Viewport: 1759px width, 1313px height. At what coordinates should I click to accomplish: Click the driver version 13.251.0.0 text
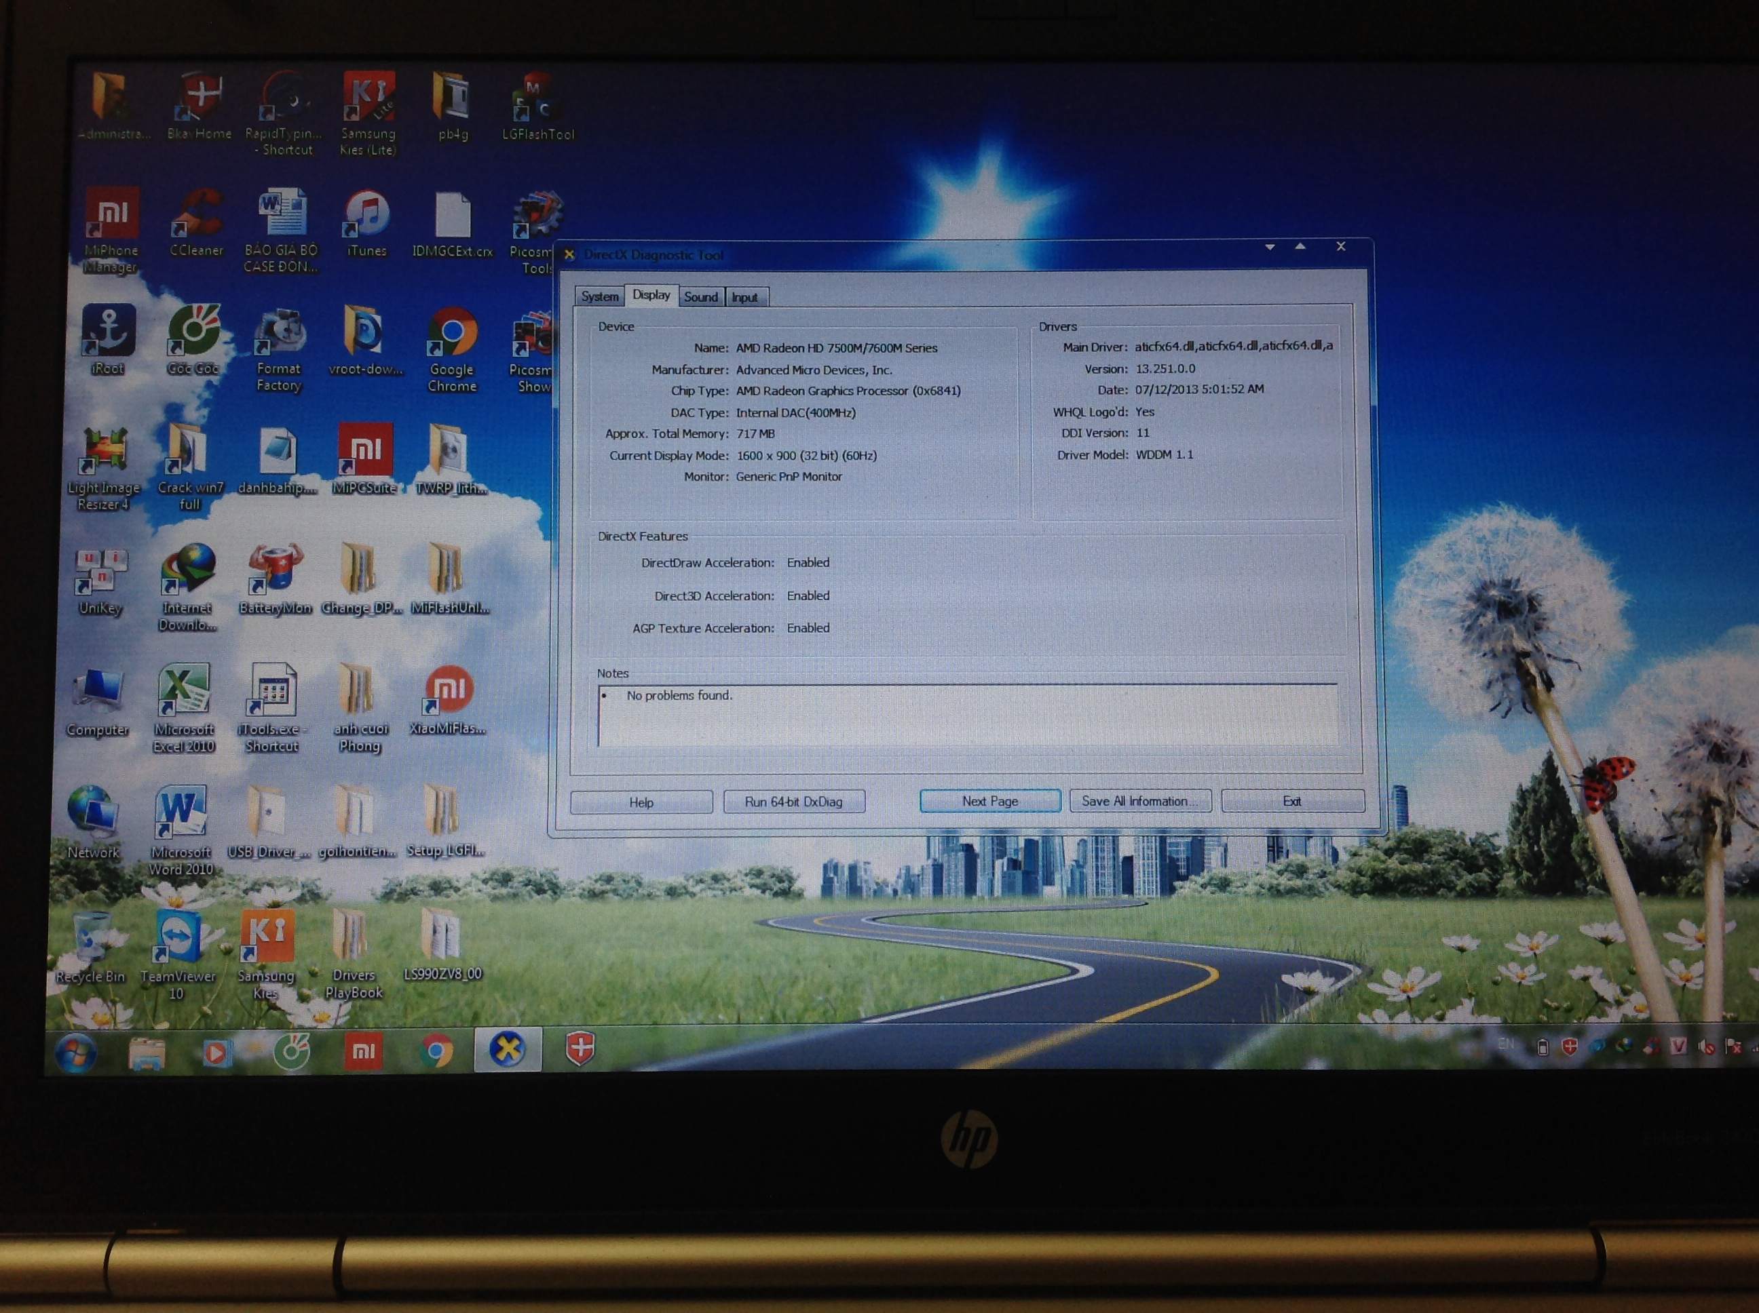pyautogui.click(x=1165, y=369)
